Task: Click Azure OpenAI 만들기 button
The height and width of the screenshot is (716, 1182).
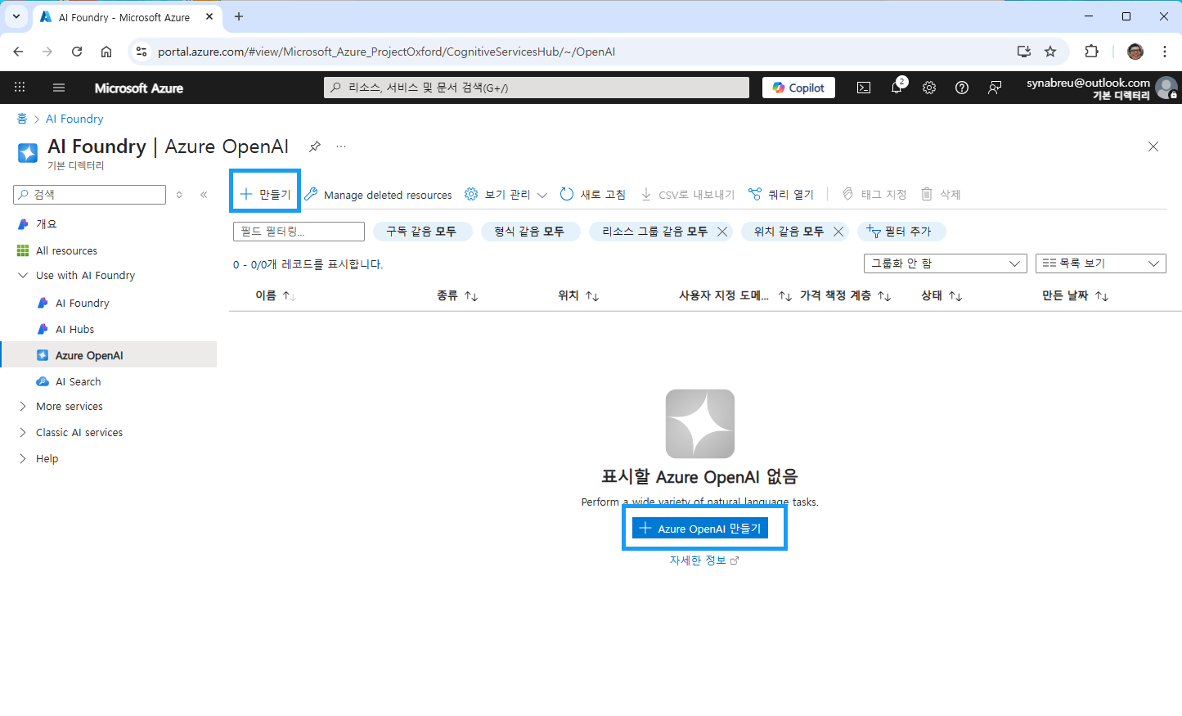Action: pyautogui.click(x=700, y=529)
